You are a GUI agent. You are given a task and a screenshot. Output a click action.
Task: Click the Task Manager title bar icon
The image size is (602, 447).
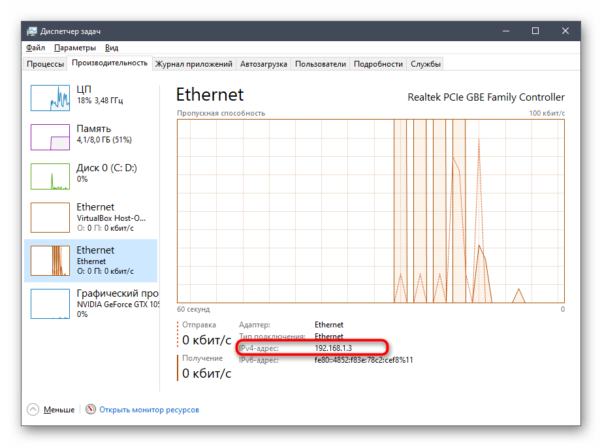tap(32, 31)
